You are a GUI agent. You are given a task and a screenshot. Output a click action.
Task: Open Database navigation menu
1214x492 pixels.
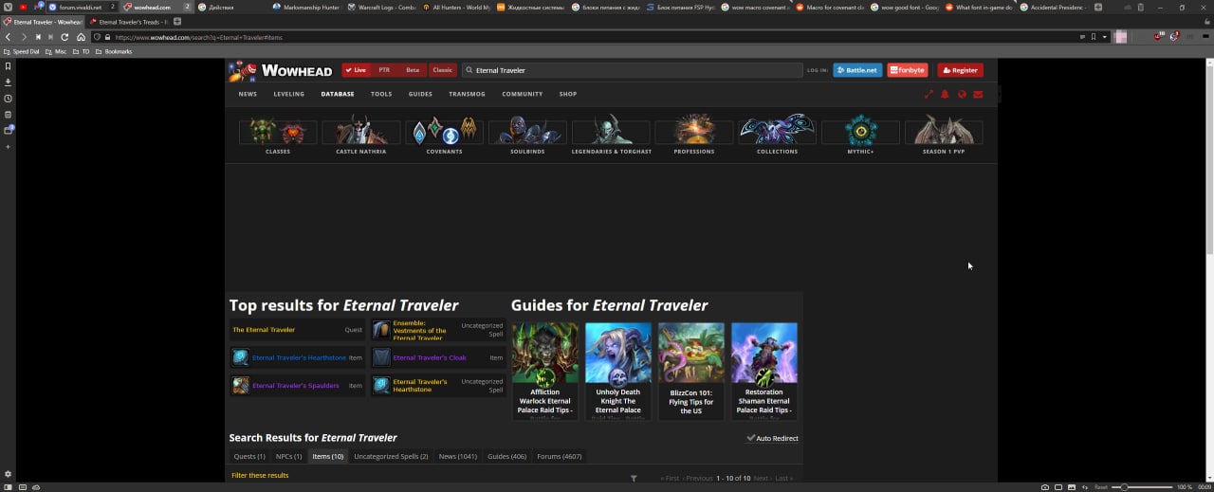[338, 94]
